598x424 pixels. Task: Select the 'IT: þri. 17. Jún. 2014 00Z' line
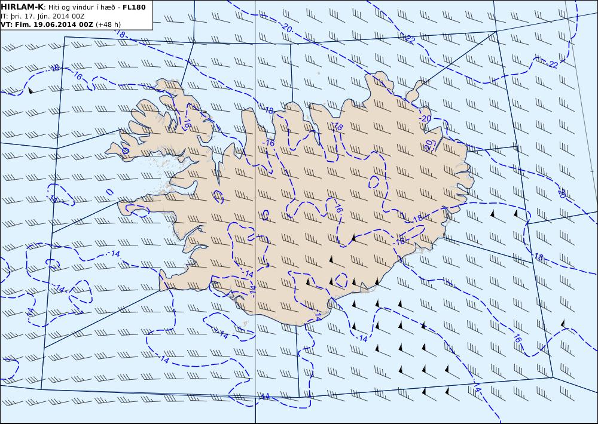point(42,16)
